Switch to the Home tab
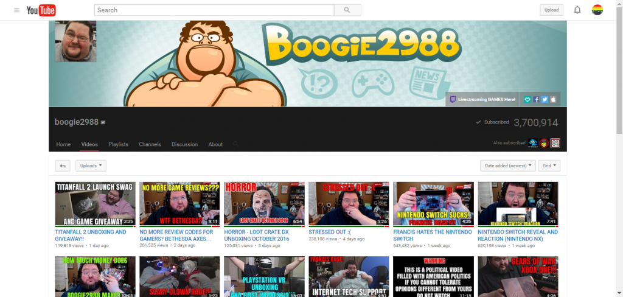Viewport: 623px width, 297px height. (x=63, y=144)
